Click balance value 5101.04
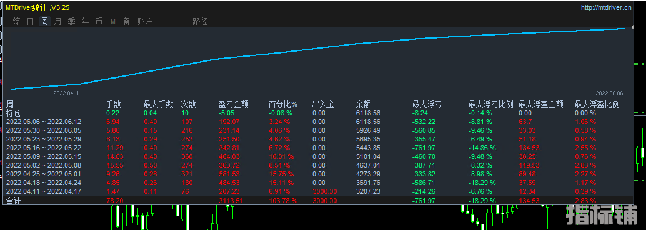Screen dimensions: 646x230 (x=369, y=156)
